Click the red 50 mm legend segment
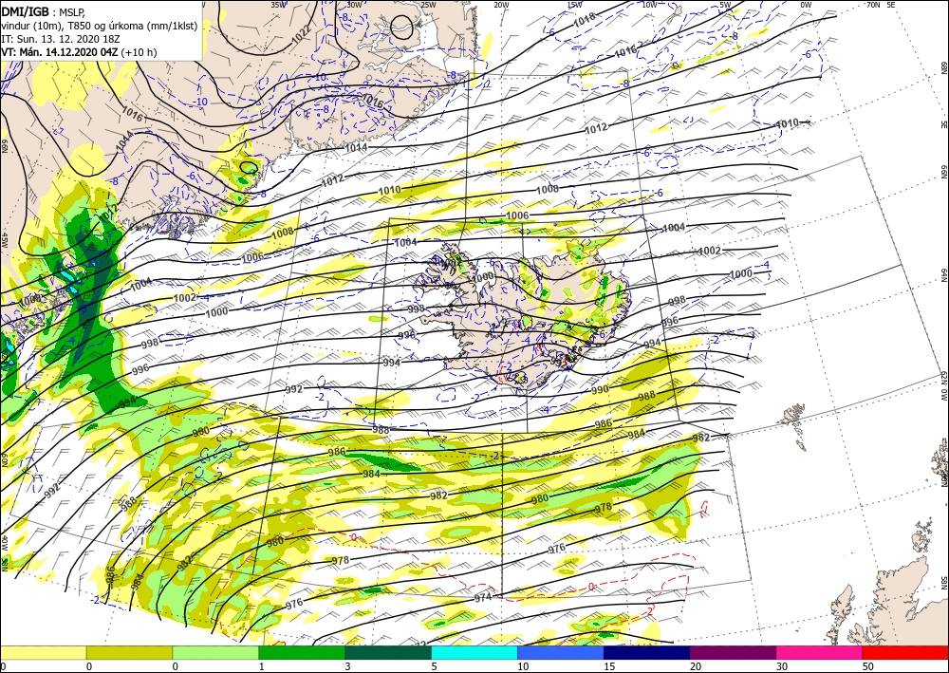Image resolution: width=949 pixels, height=673 pixels. pos(905,652)
